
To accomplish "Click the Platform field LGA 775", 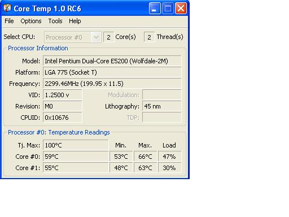I will point(112,72).
